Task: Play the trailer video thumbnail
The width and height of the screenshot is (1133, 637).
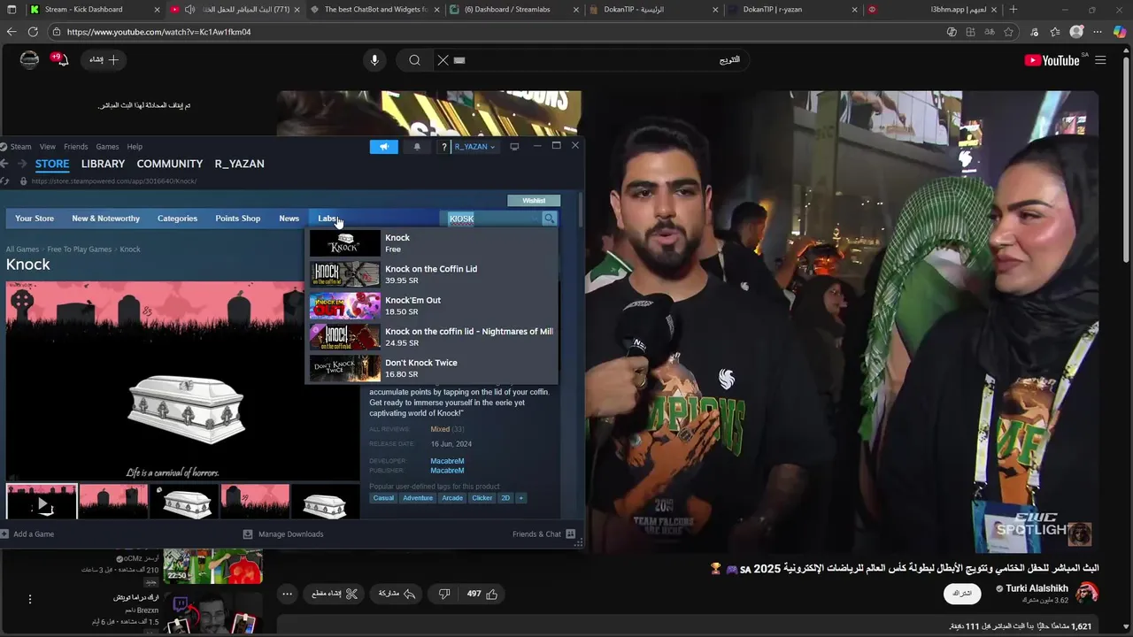Action: (42, 503)
